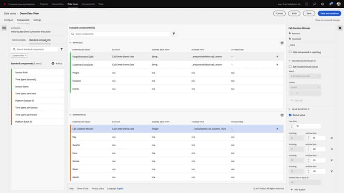The width and height of the screenshot is (344, 193).
Task: Open the Projects menu
Action: pyautogui.click(x=44, y=4)
